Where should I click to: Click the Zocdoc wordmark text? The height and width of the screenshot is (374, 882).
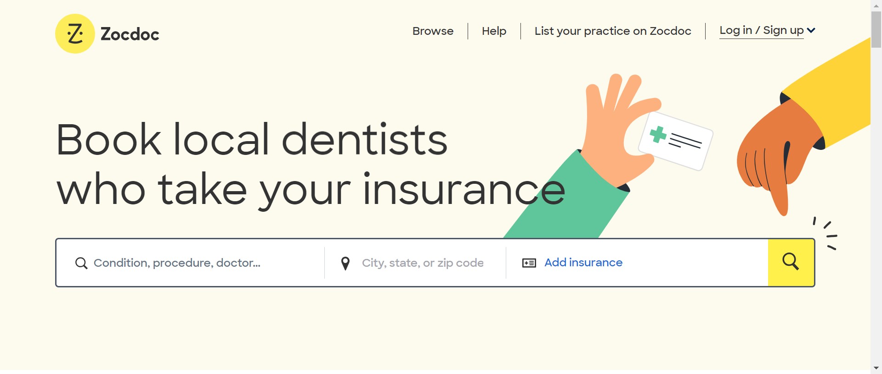coord(130,34)
